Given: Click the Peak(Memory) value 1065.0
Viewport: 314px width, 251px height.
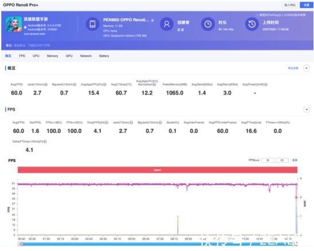Looking at the screenshot, I should (x=175, y=93).
